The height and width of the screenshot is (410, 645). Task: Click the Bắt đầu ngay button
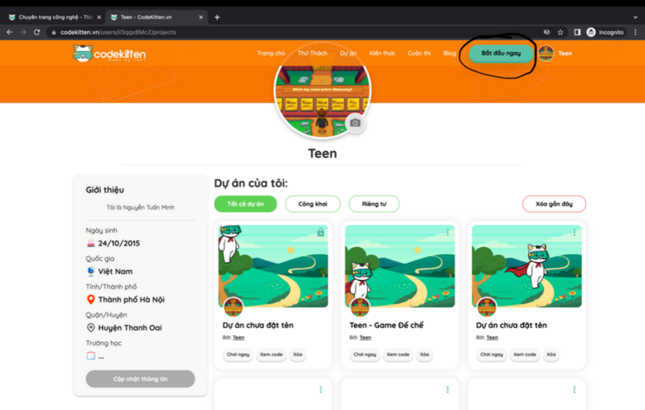click(501, 54)
